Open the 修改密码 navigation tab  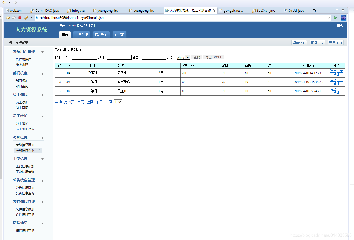click(101, 34)
